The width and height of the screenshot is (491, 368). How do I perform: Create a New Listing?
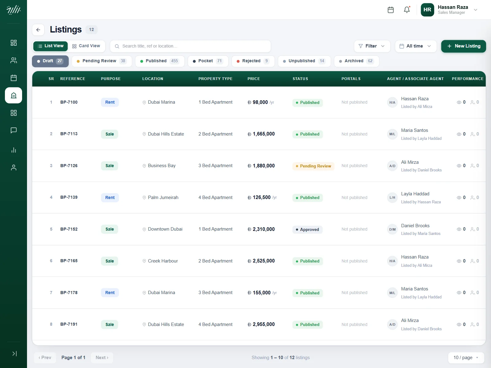[x=463, y=46]
